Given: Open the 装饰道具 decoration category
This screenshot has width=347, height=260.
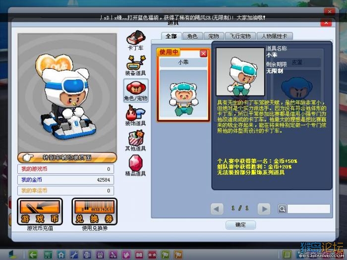Looking at the screenshot, I should pyautogui.click(x=136, y=115).
